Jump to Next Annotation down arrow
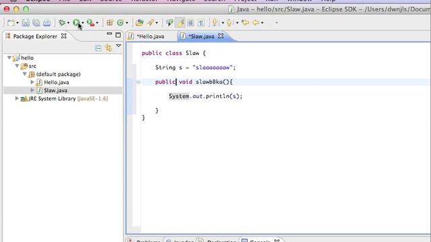Screen dimensions: 431x242 (215, 23)
